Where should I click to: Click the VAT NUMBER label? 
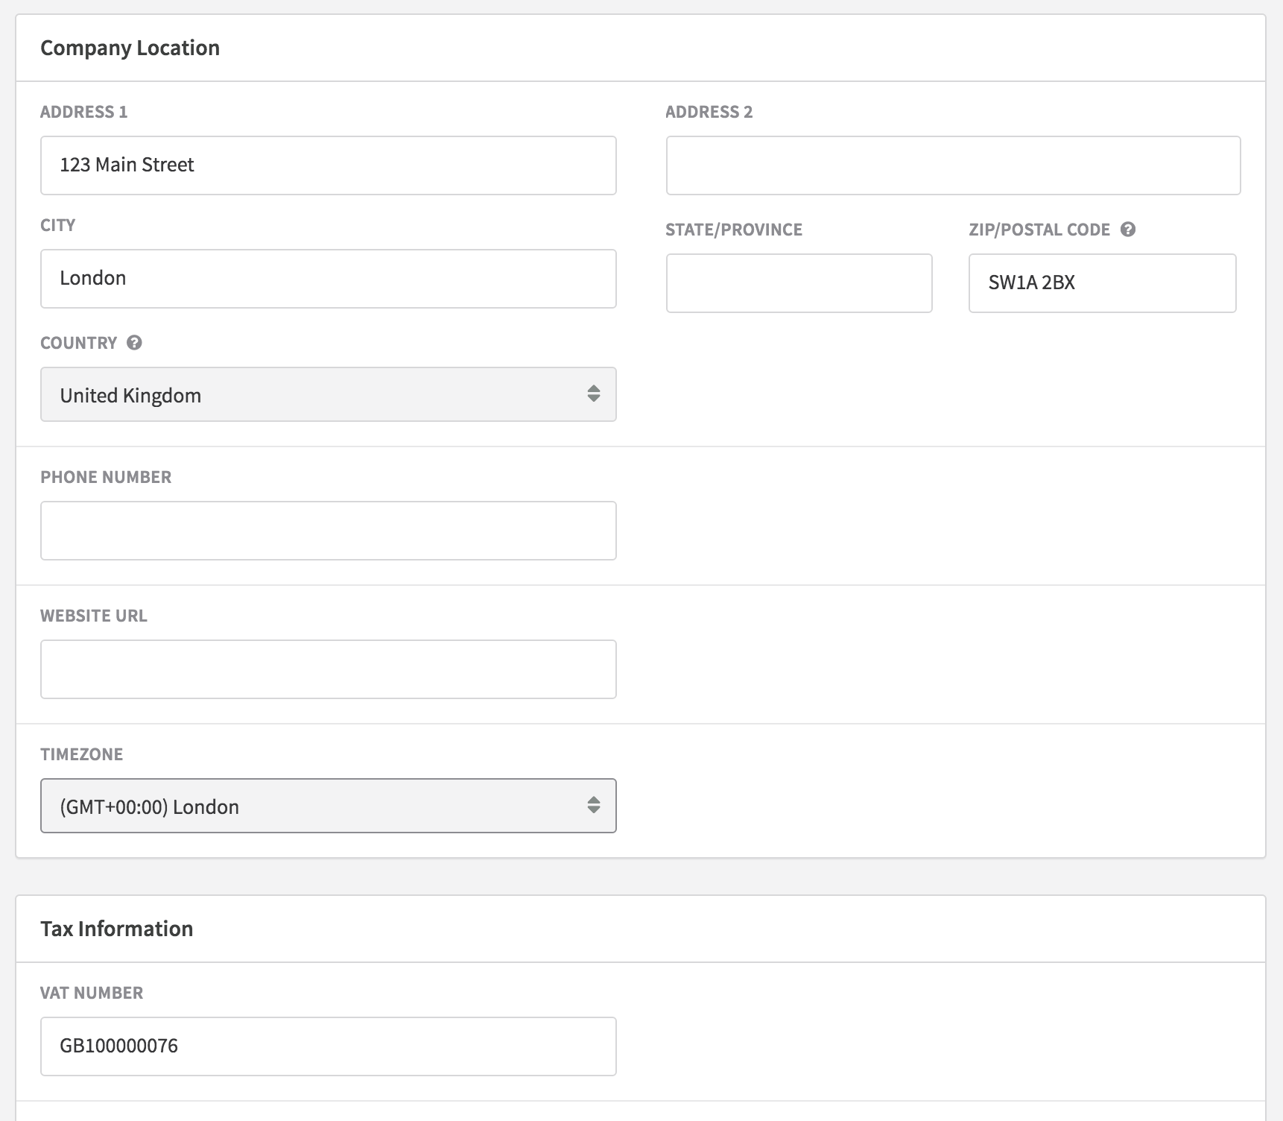click(x=92, y=993)
